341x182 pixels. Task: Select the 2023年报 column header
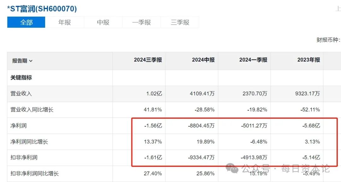(308, 60)
